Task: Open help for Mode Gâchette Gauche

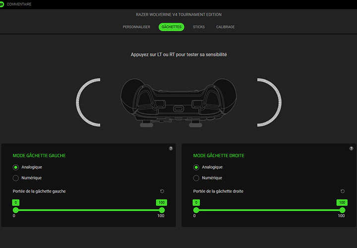Action: coord(171,148)
